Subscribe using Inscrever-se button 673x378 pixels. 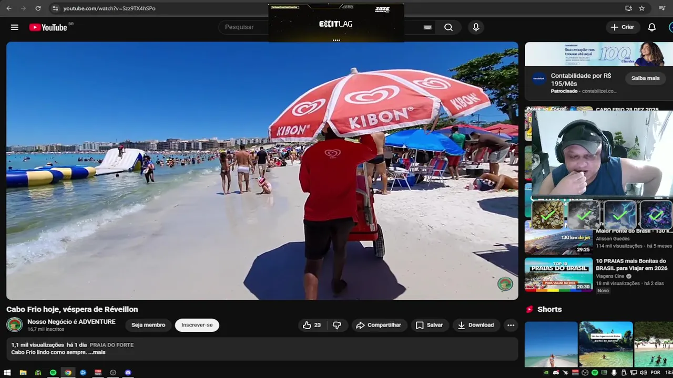[x=197, y=325]
